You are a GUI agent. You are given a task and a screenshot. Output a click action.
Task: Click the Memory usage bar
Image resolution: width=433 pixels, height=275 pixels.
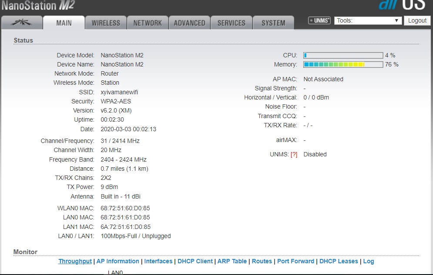[x=343, y=64]
